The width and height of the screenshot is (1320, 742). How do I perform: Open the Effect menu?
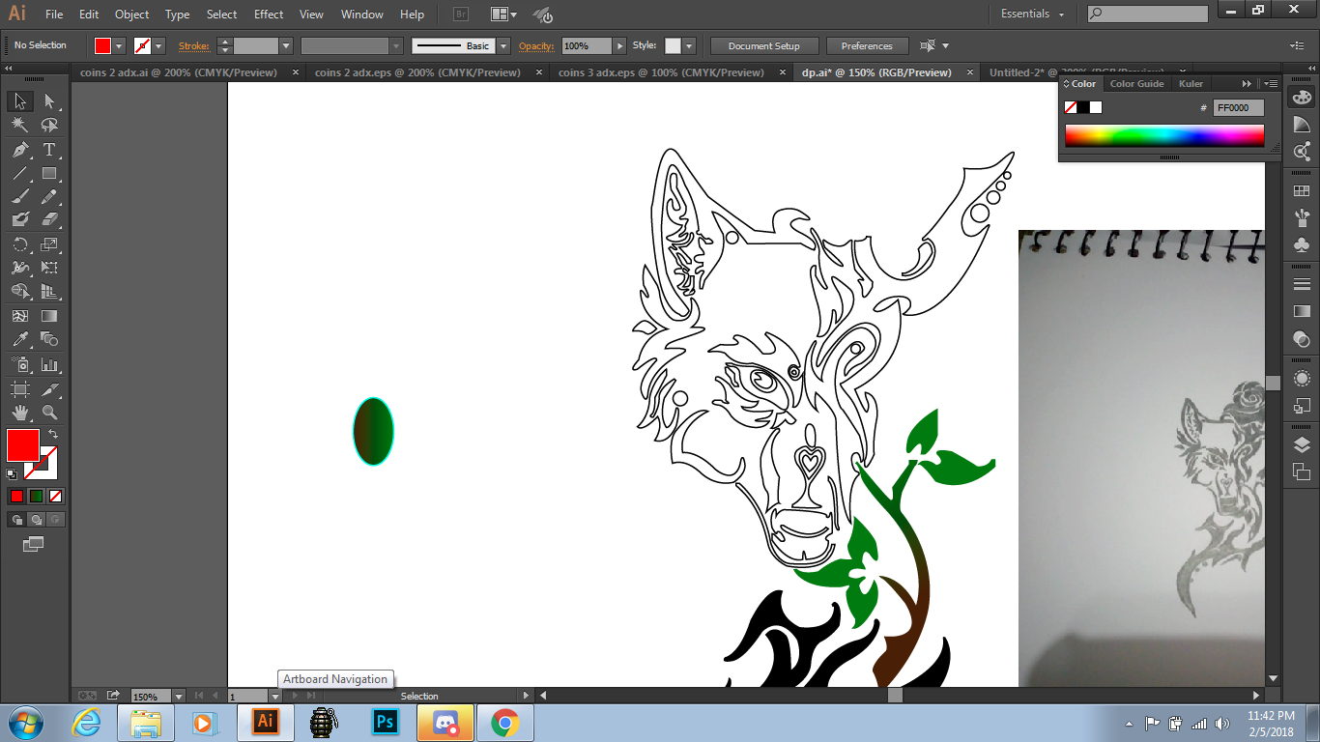tap(269, 14)
